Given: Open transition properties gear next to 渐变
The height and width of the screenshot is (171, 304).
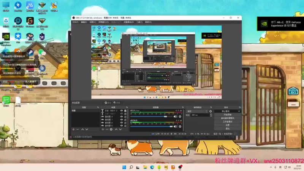Looking at the screenshot, I should [211, 111].
